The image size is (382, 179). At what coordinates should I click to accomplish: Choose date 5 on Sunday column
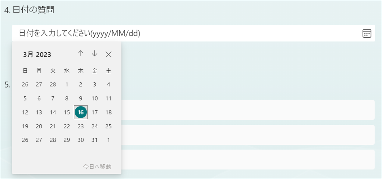click(25, 98)
